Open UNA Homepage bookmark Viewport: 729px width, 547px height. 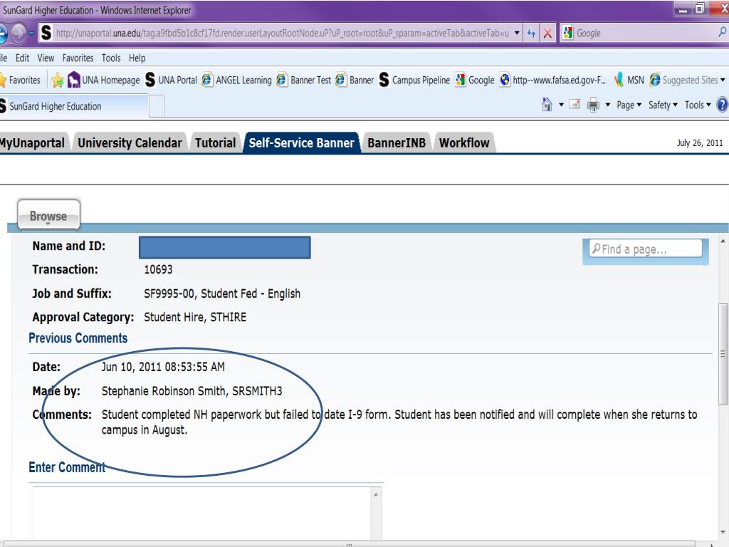tap(104, 80)
